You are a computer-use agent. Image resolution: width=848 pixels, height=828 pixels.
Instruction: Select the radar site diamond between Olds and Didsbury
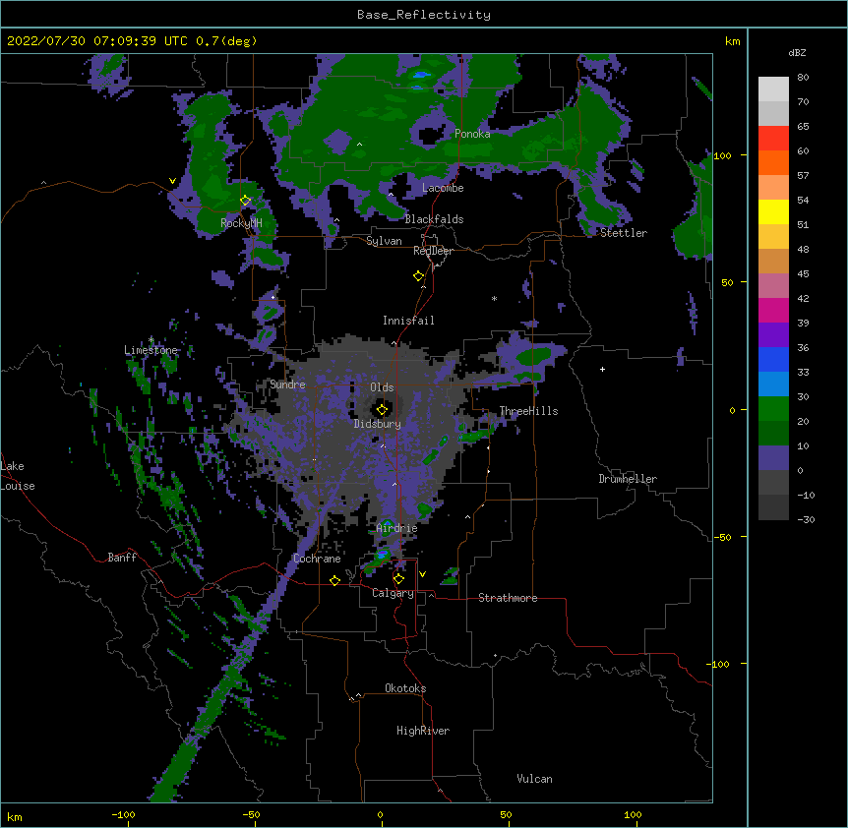[382, 410]
